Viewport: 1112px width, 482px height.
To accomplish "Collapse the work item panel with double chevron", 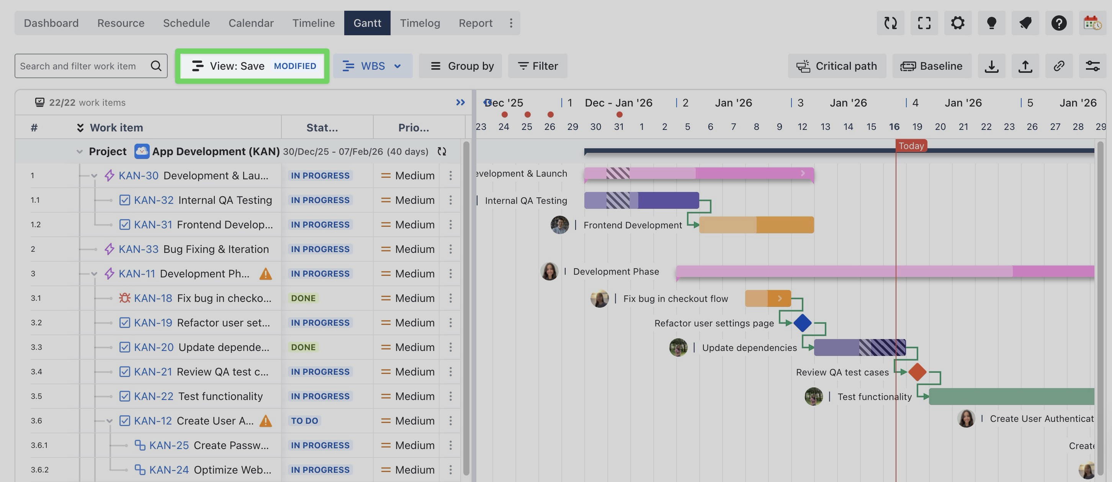I will (x=460, y=102).
